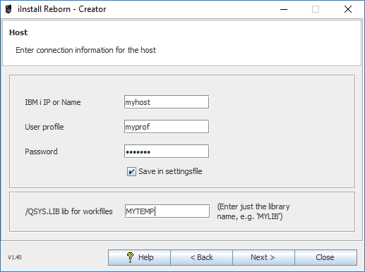
Task: Click the IBM i IP or Name field
Action: tap(167, 102)
